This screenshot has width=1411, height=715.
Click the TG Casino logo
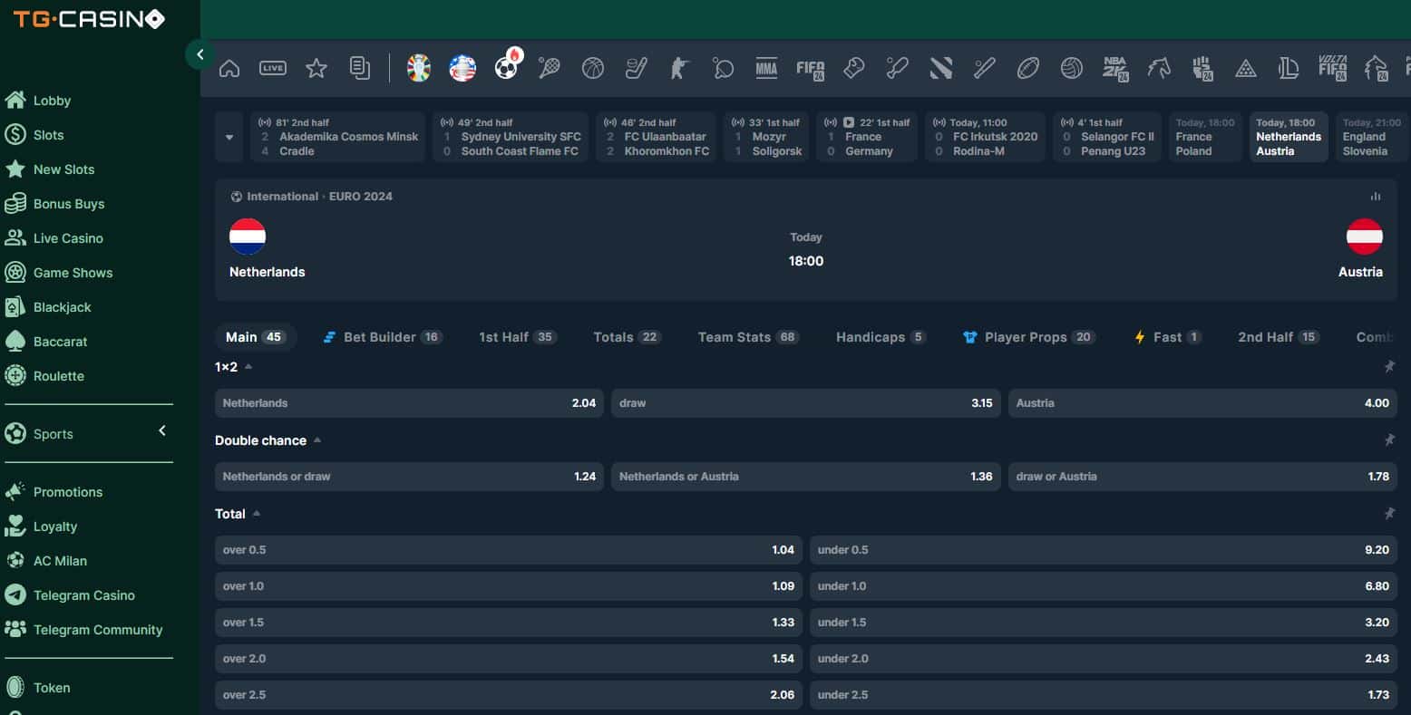pos(89,19)
